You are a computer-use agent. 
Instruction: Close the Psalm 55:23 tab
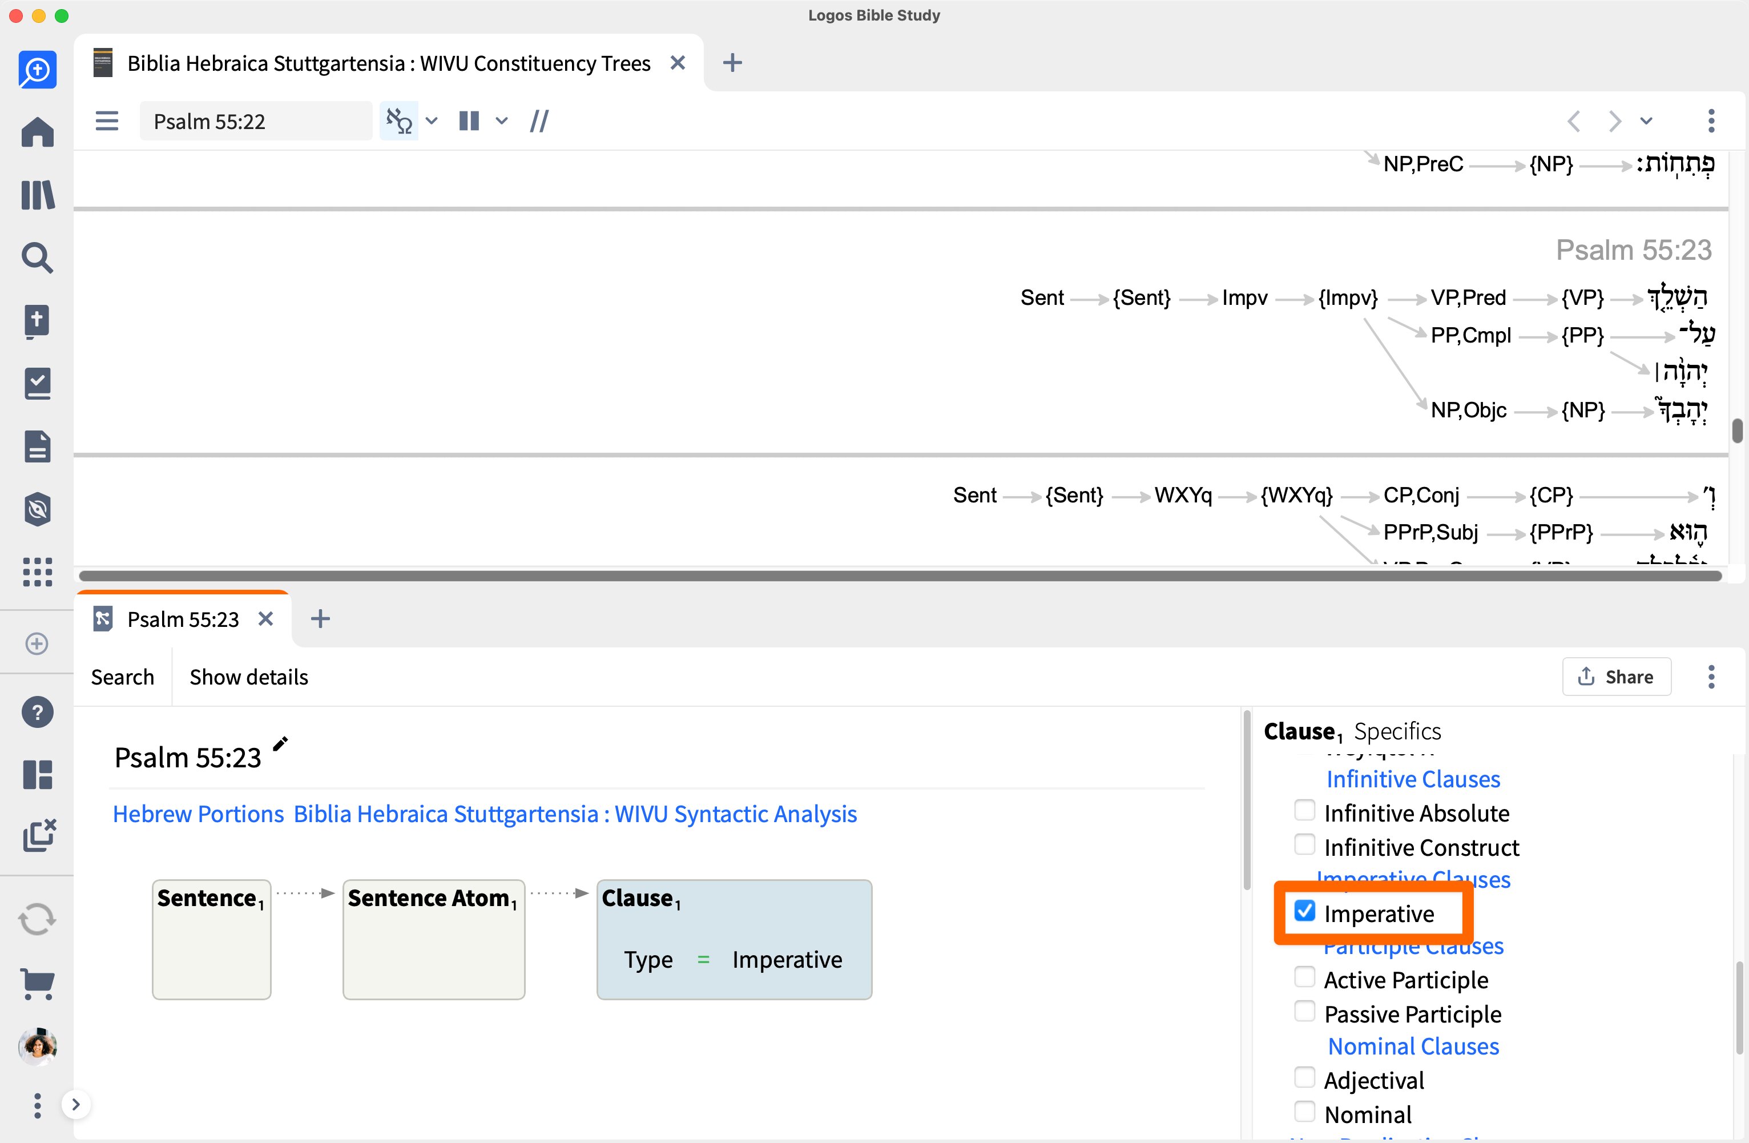tap(266, 619)
